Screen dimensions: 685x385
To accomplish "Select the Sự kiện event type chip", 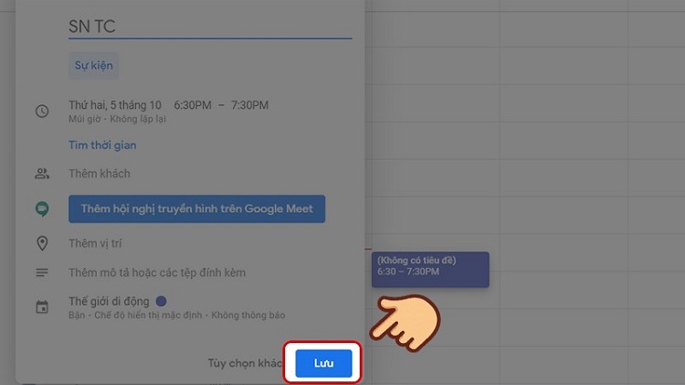I will click(x=93, y=66).
